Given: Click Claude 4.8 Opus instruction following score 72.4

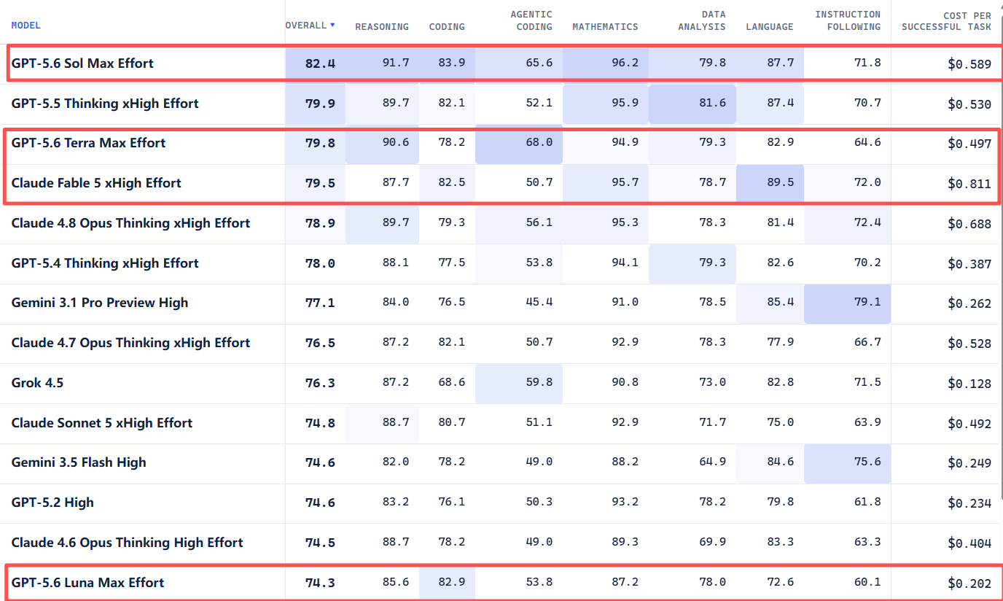Looking at the screenshot, I should click(867, 222).
